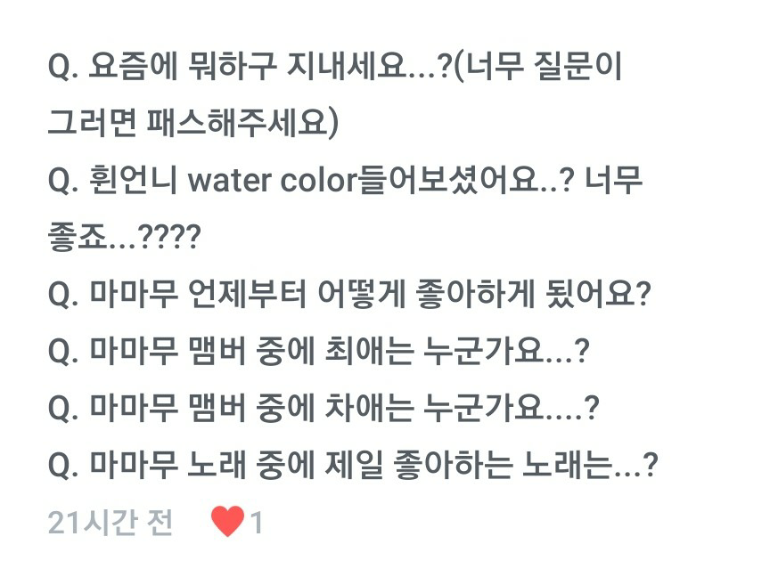Click the "21시간 전" timestamp
The width and height of the screenshot is (770, 577).
[111, 523]
